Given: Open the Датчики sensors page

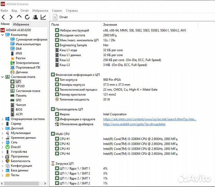Looking at the screenshot, I should point(19,72).
